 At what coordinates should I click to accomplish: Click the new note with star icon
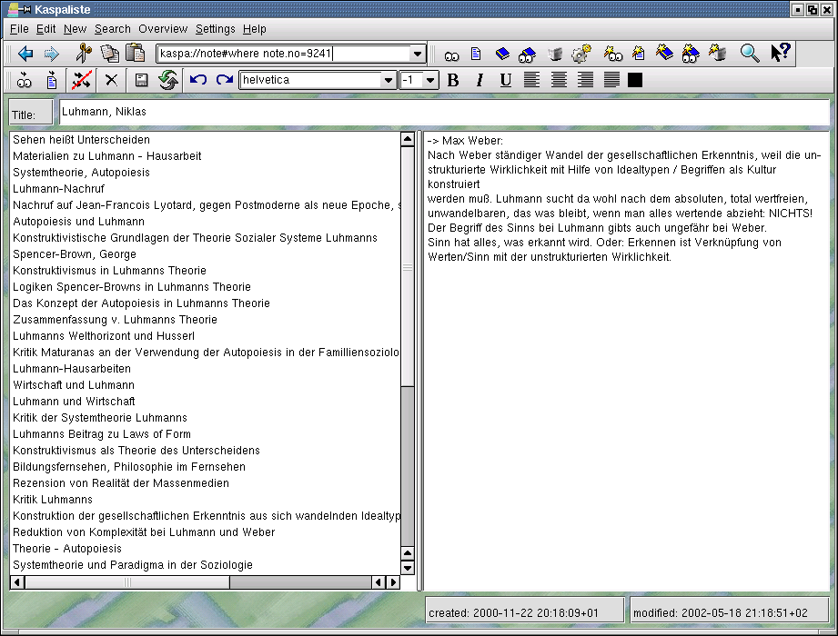tap(638, 53)
